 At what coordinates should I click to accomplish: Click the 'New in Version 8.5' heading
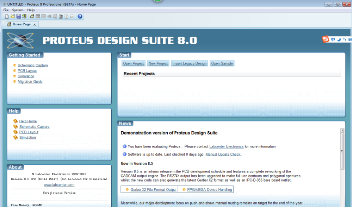(137, 163)
